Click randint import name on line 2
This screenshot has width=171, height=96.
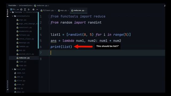tap(95, 22)
